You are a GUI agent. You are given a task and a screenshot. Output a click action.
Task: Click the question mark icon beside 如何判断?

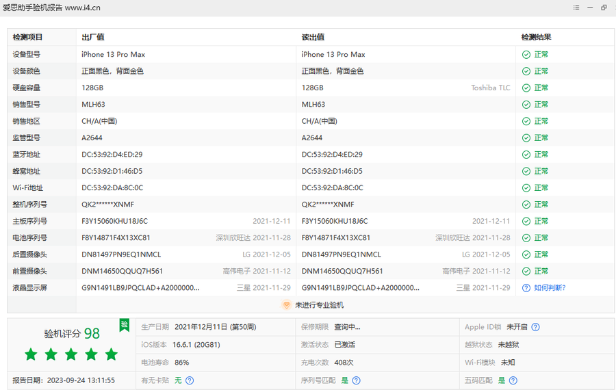pyautogui.click(x=526, y=288)
